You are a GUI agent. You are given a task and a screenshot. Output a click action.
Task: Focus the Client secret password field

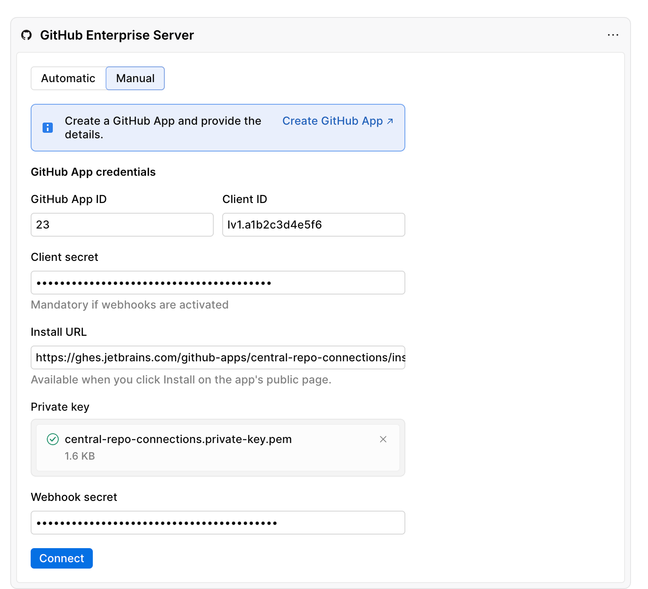point(218,283)
